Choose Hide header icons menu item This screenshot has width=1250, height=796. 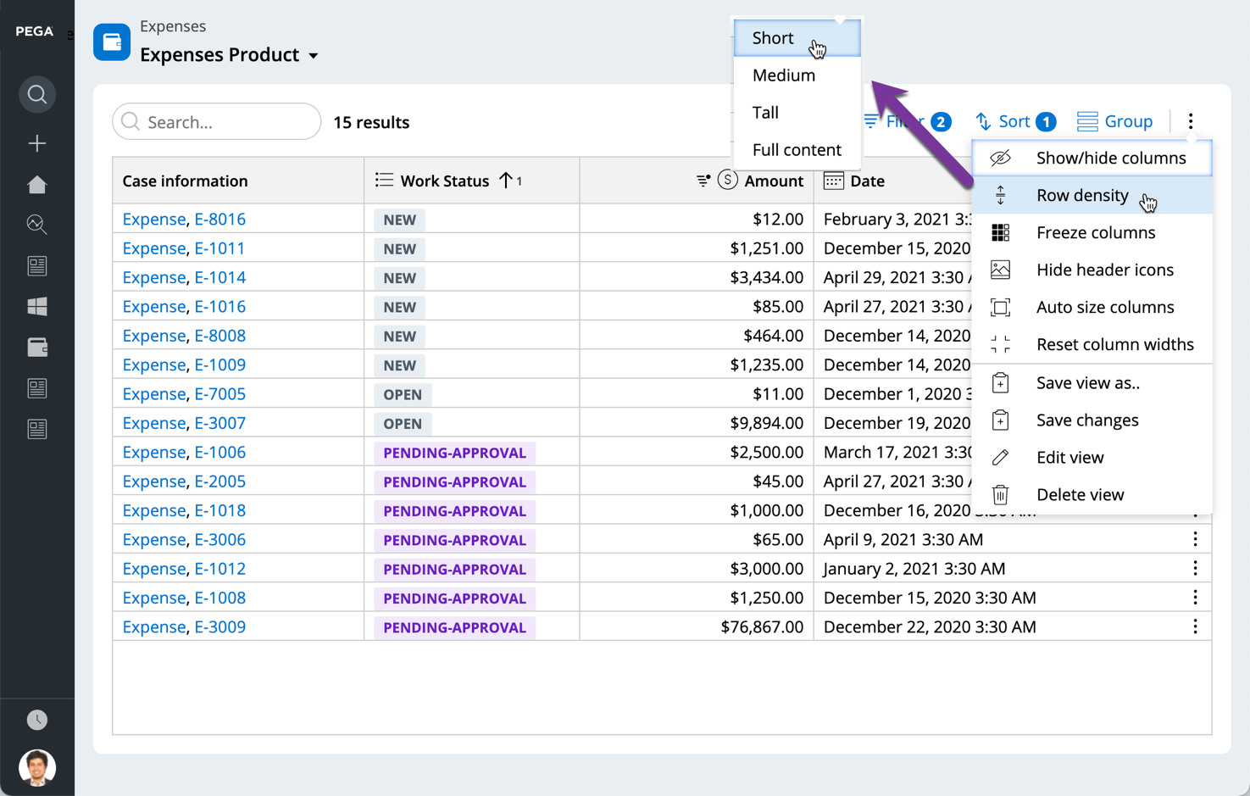click(x=1092, y=270)
